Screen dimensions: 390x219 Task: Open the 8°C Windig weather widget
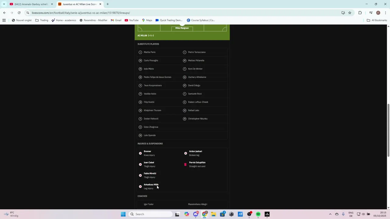pyautogui.click(x=10, y=214)
